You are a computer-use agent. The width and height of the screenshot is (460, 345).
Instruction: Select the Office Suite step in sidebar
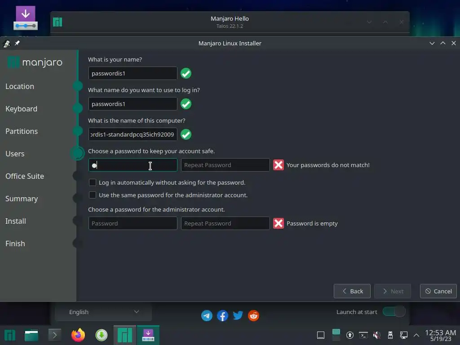pos(25,176)
